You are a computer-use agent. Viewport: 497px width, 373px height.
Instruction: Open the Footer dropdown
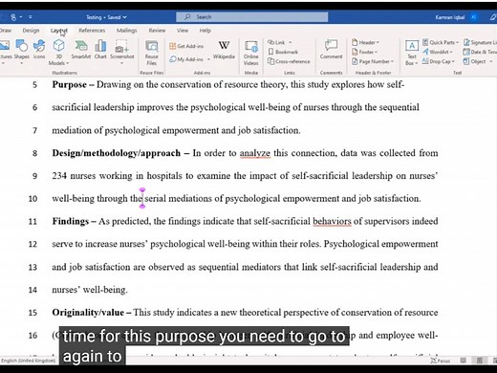pyautogui.click(x=364, y=52)
